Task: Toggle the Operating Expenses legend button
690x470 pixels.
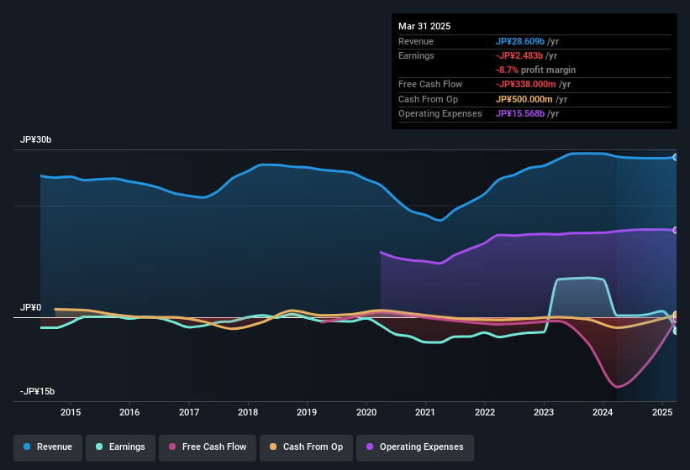Action: click(415, 447)
